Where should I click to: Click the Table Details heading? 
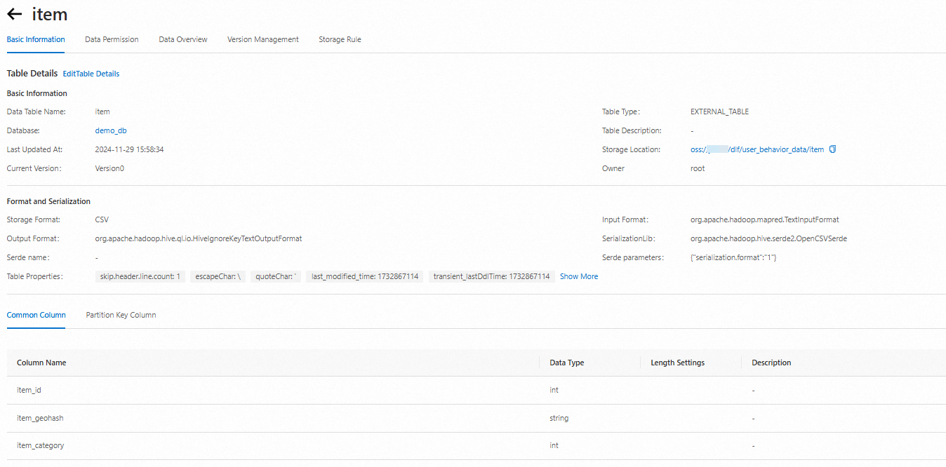(x=32, y=73)
